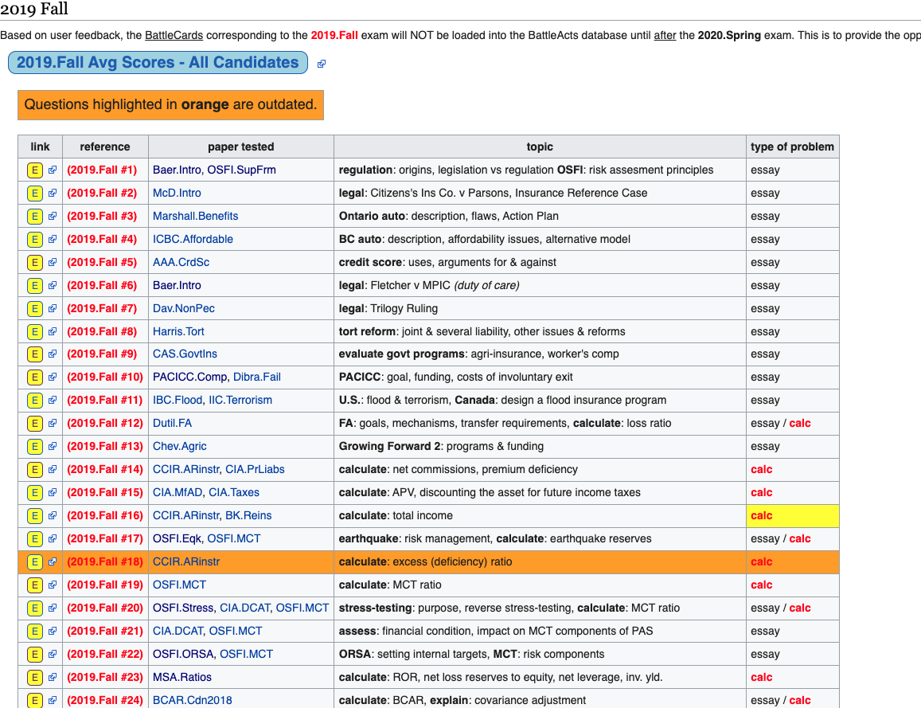
Task: Click external link icon for 2019.Fall #23
Action: (53, 677)
